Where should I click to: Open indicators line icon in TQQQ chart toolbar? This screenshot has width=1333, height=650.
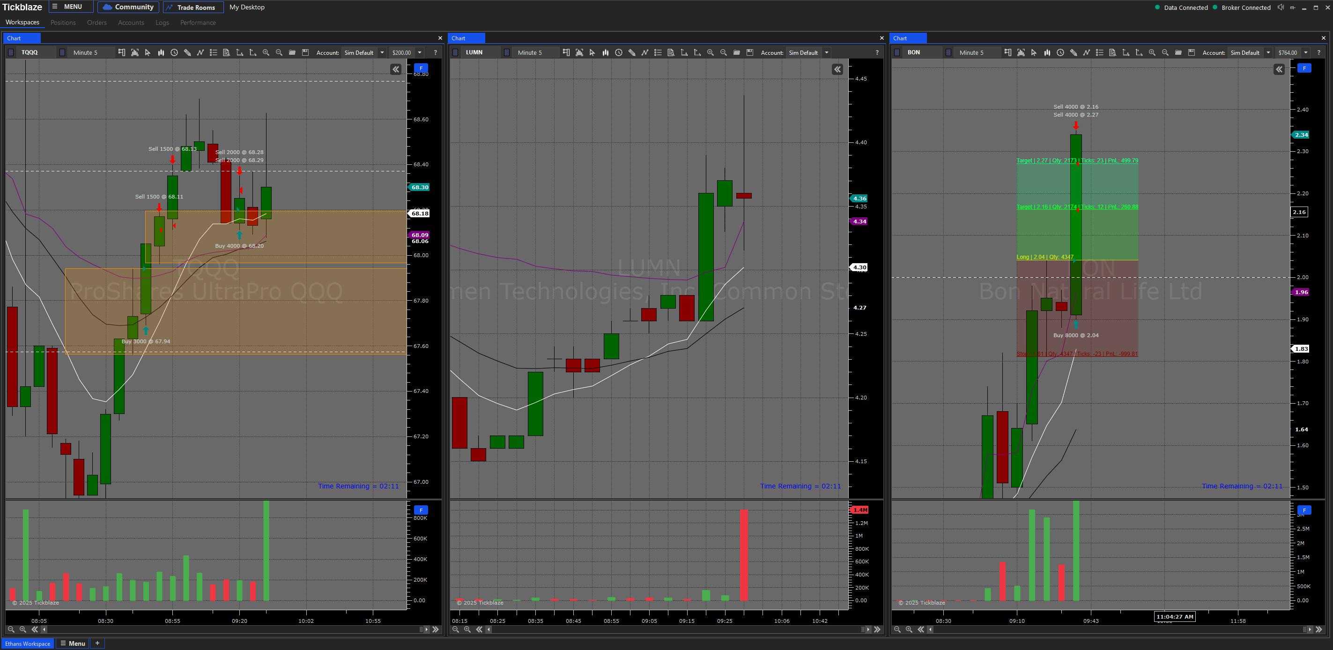200,52
